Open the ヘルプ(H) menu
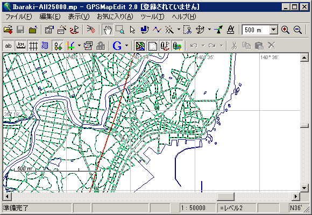Image resolution: width=312 pixels, height=215 pixels. (x=184, y=17)
